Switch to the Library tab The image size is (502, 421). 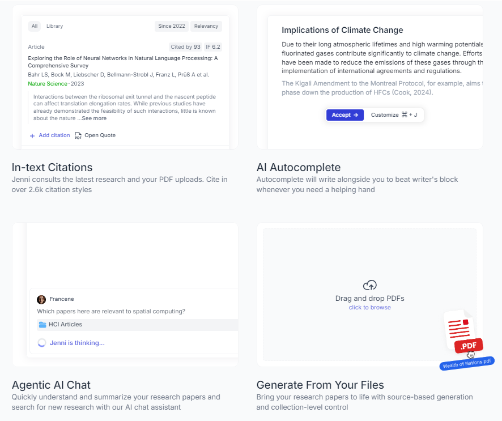[x=54, y=26]
